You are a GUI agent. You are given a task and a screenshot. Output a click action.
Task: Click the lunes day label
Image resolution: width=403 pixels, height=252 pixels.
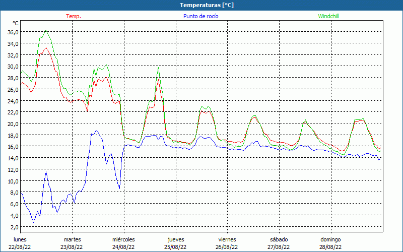coord(20,240)
